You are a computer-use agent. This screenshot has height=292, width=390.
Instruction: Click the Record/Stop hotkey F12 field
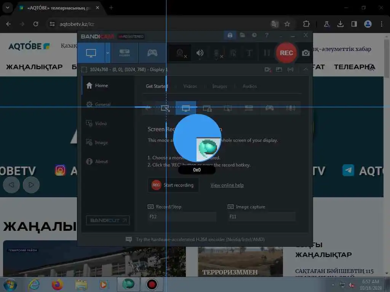point(182,217)
